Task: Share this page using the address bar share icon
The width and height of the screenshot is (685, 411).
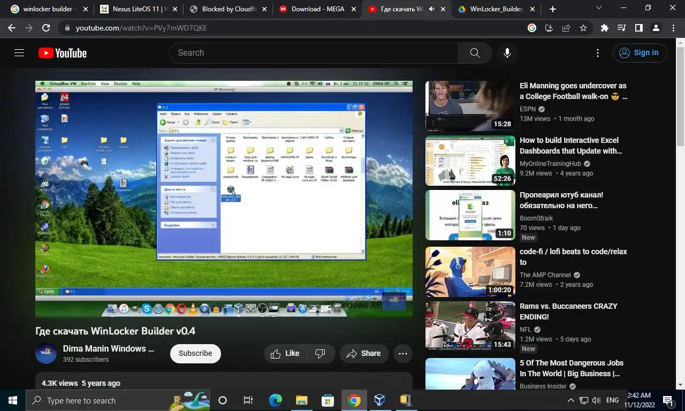Action: point(566,28)
